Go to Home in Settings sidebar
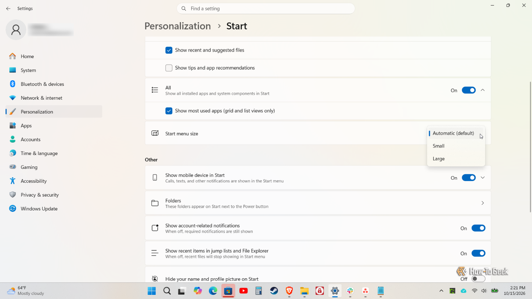Viewport: 532px width, 299px height. pos(54,56)
